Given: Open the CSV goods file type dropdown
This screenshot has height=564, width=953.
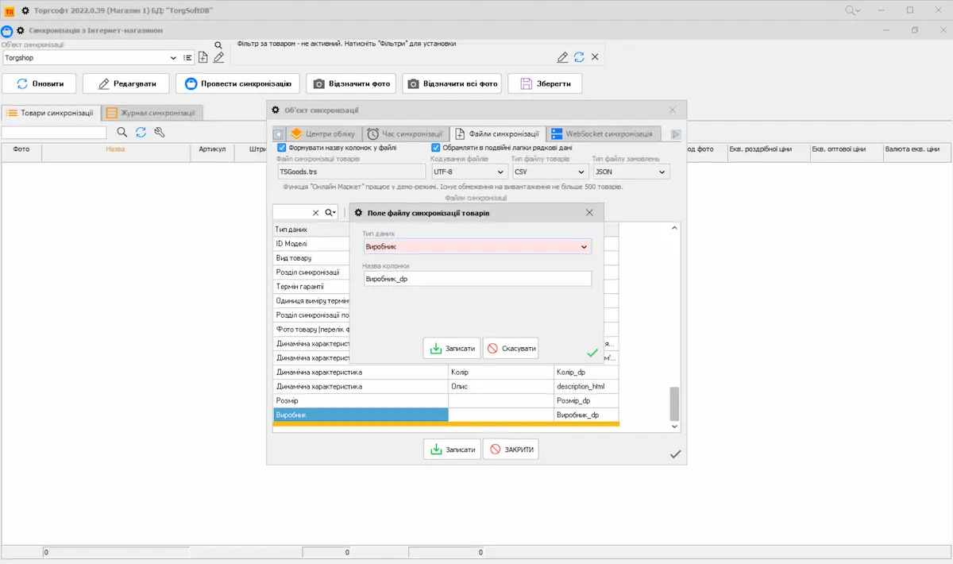Looking at the screenshot, I should point(581,172).
